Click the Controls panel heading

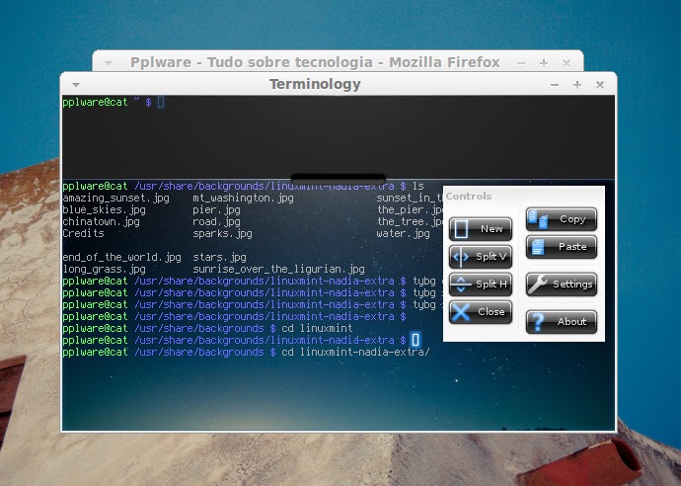tap(469, 196)
